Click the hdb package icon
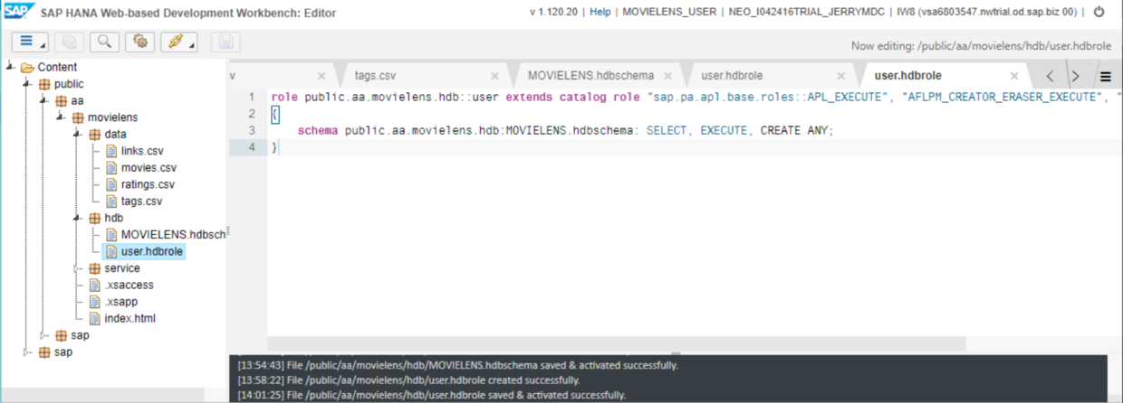 [x=94, y=218]
